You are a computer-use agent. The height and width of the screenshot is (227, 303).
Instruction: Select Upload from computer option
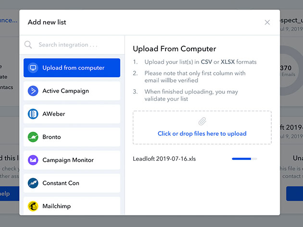pos(73,68)
